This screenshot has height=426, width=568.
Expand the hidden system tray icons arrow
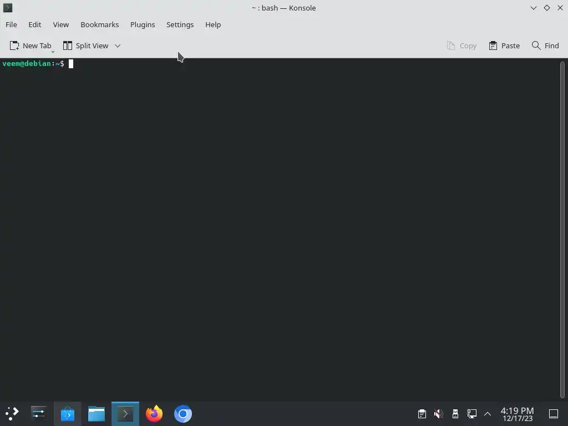pyautogui.click(x=488, y=414)
